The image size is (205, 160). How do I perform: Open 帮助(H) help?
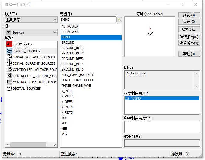click(x=189, y=54)
